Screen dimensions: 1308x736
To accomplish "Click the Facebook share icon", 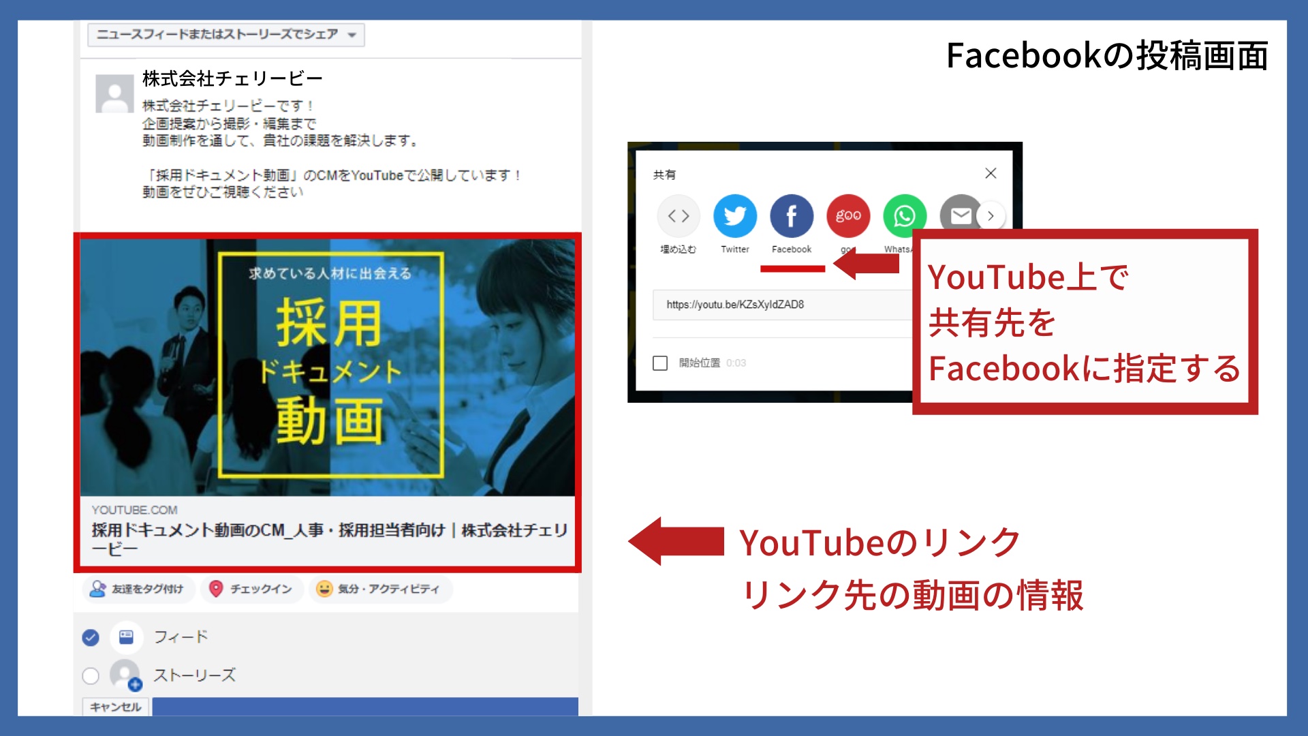I will tap(791, 216).
